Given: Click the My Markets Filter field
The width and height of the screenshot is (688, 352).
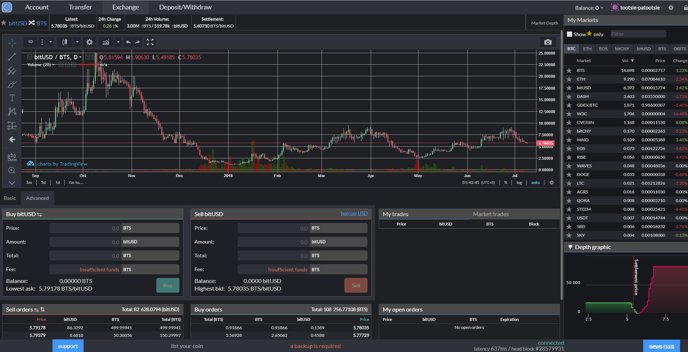Looking at the screenshot, I should click(638, 34).
